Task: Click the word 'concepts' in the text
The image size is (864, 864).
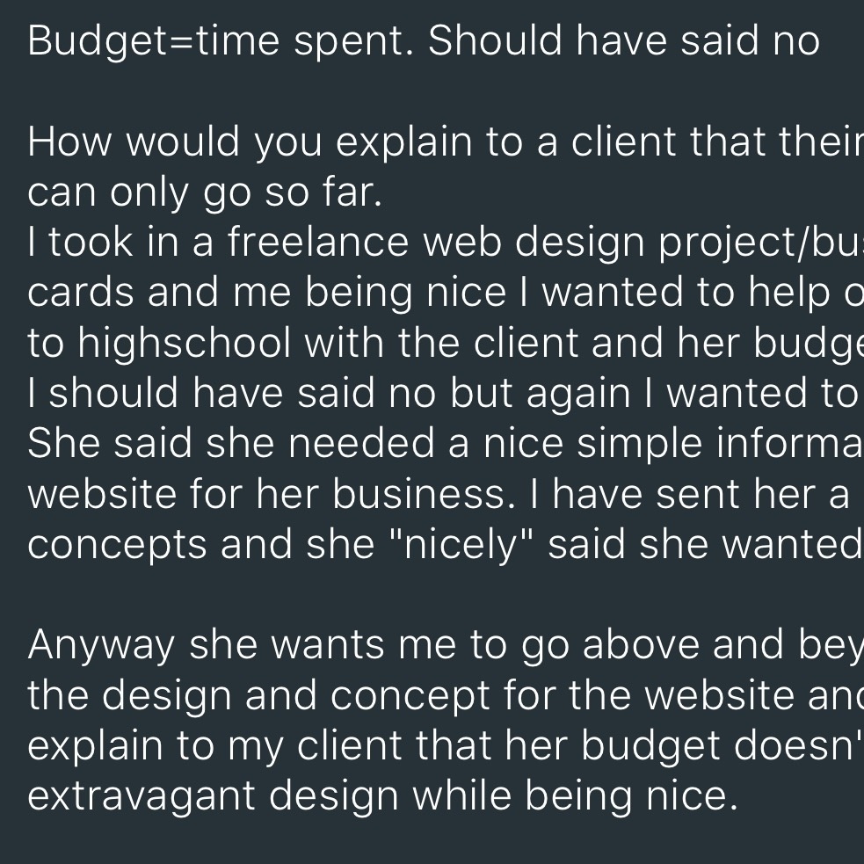Action: click(x=117, y=546)
